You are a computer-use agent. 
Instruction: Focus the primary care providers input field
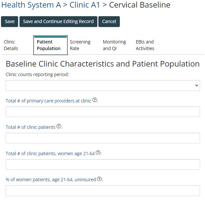tap(103, 112)
